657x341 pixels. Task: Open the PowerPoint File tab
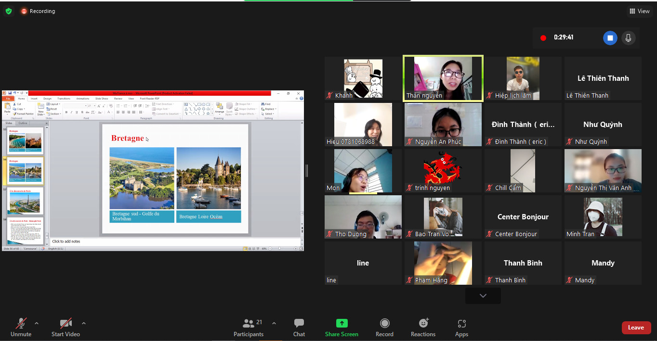[8, 99]
